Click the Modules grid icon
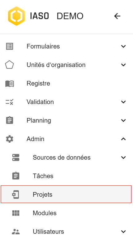This screenshot has height=243, width=133. coord(16,213)
